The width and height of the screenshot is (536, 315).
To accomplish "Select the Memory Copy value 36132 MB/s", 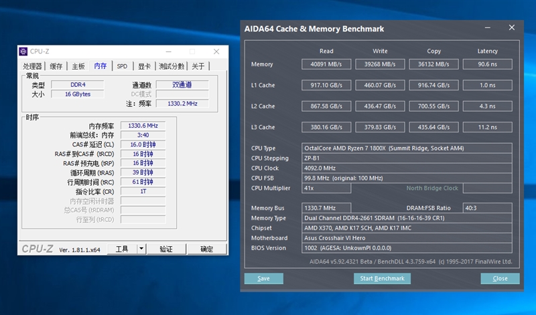I will 433,64.
